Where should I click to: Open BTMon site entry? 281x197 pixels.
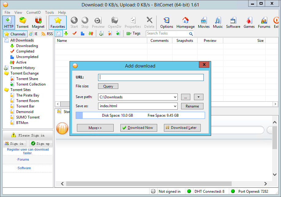point(22,123)
